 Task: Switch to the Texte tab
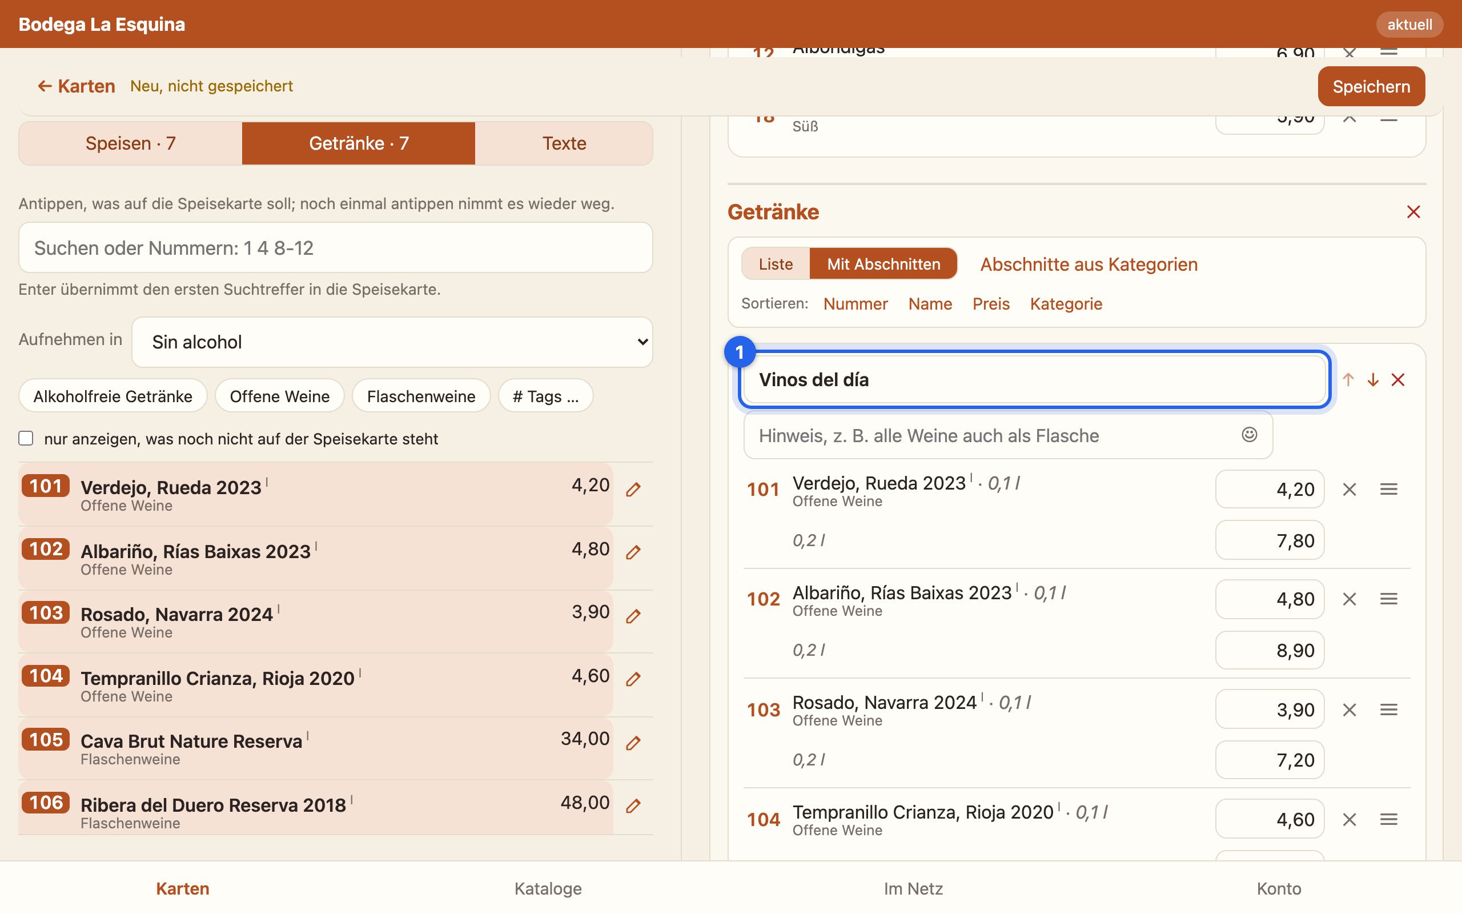[564, 143]
